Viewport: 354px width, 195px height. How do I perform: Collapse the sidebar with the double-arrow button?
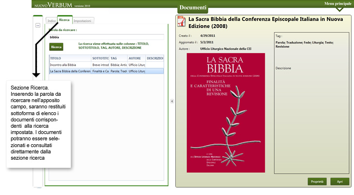point(37,26)
